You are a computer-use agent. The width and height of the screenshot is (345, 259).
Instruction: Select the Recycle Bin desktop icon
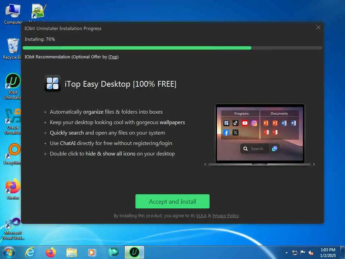pyautogui.click(x=12, y=49)
